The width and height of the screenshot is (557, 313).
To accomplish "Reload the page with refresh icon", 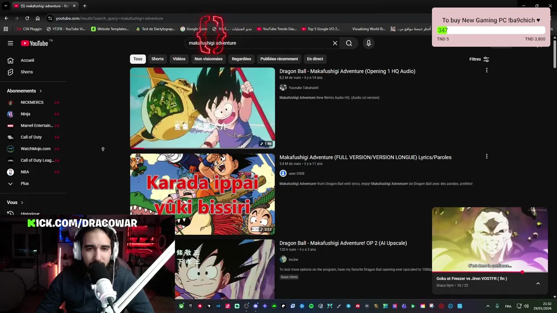I will [27, 18].
